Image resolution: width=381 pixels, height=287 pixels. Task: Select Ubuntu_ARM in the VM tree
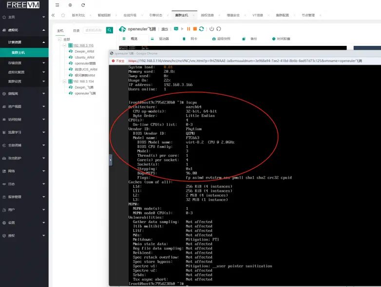(84, 57)
